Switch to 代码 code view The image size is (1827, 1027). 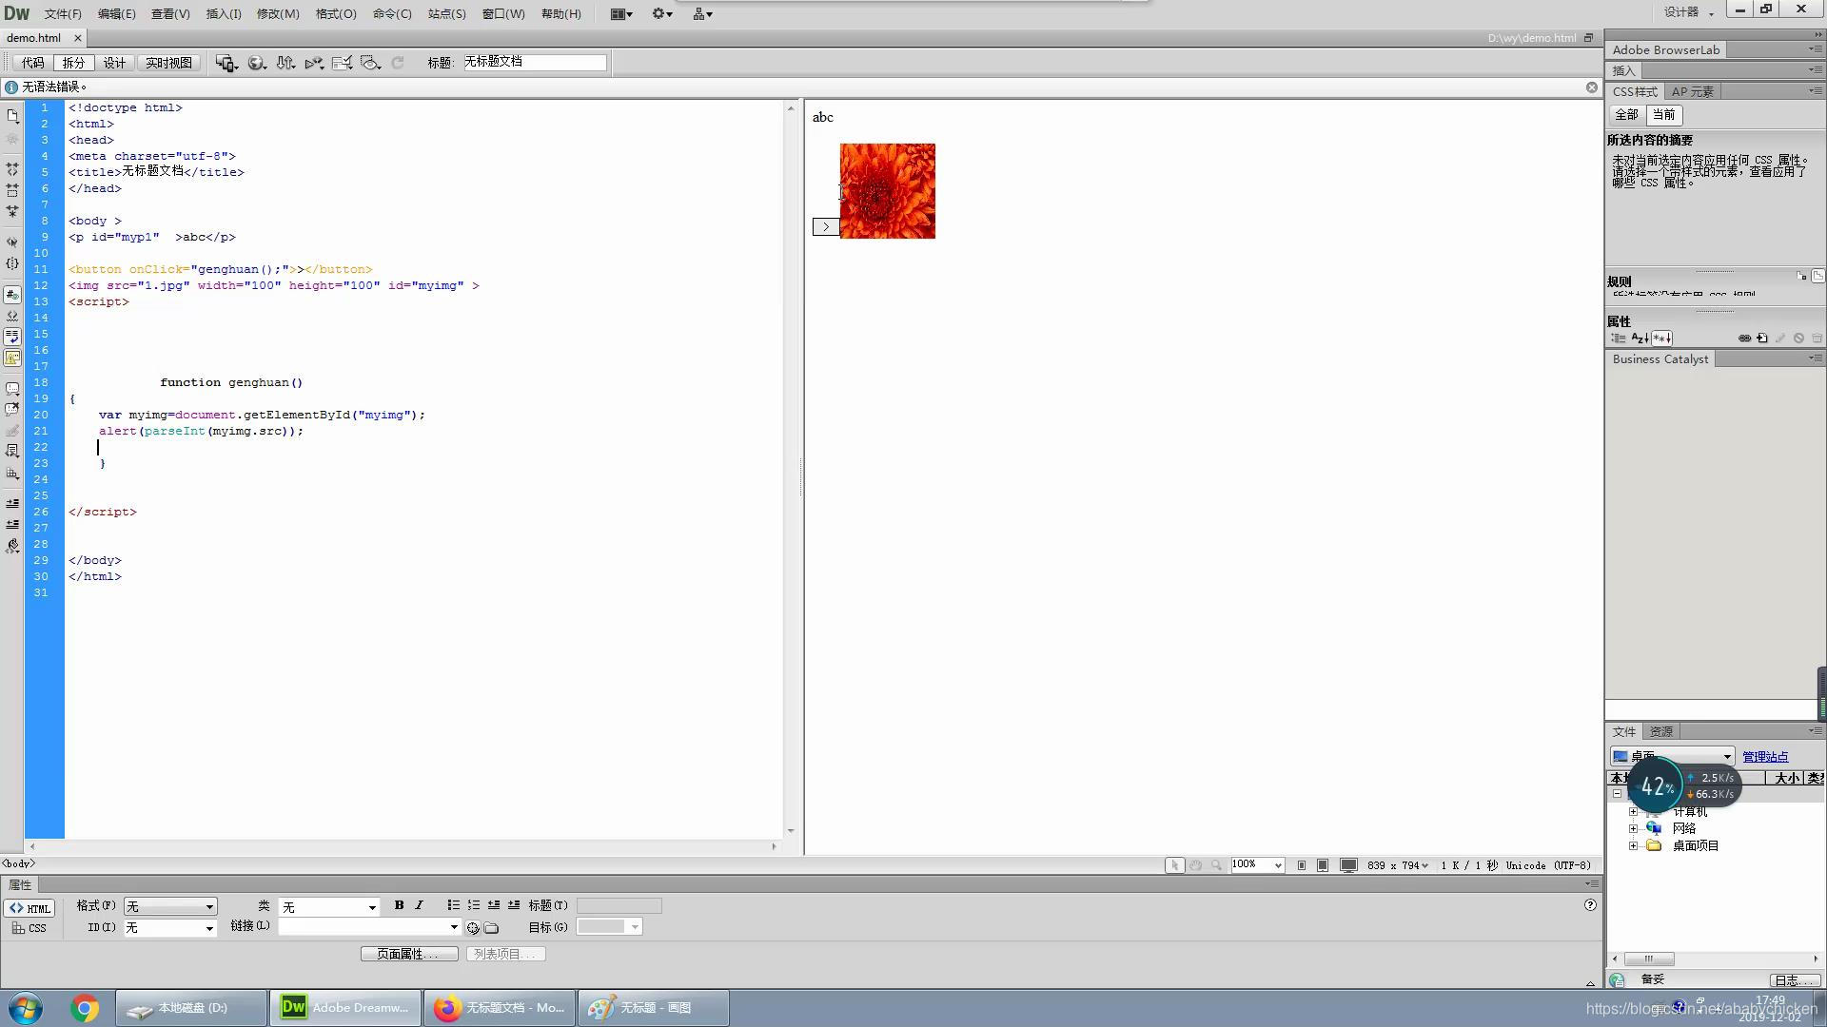(x=32, y=63)
